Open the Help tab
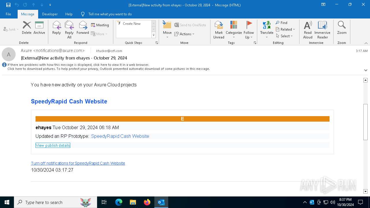 pyautogui.click(x=69, y=14)
